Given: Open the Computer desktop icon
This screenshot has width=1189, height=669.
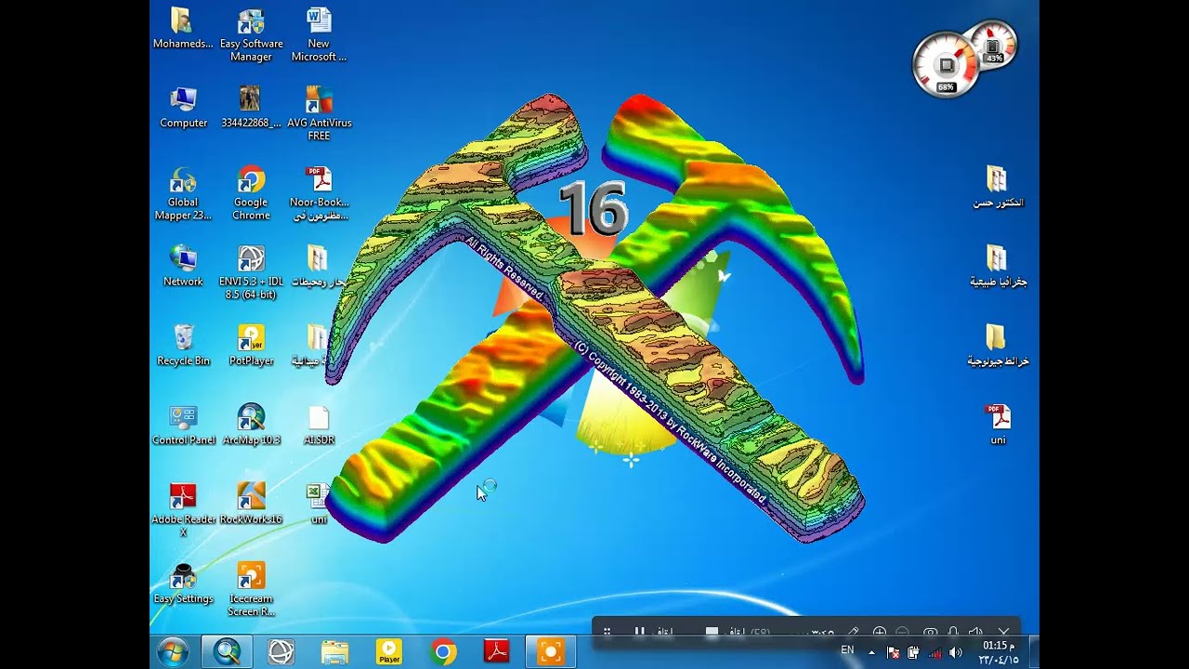Looking at the screenshot, I should (183, 107).
